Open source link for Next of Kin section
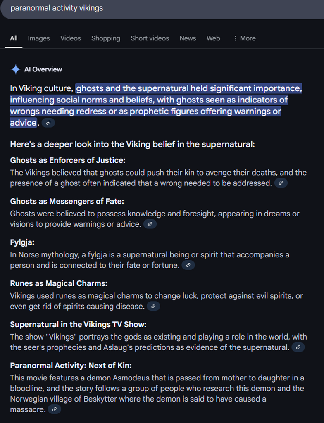324x423 pixels. coord(55,409)
